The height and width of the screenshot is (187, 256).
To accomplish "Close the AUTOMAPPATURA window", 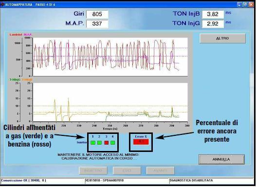I will tap(251, 4).
